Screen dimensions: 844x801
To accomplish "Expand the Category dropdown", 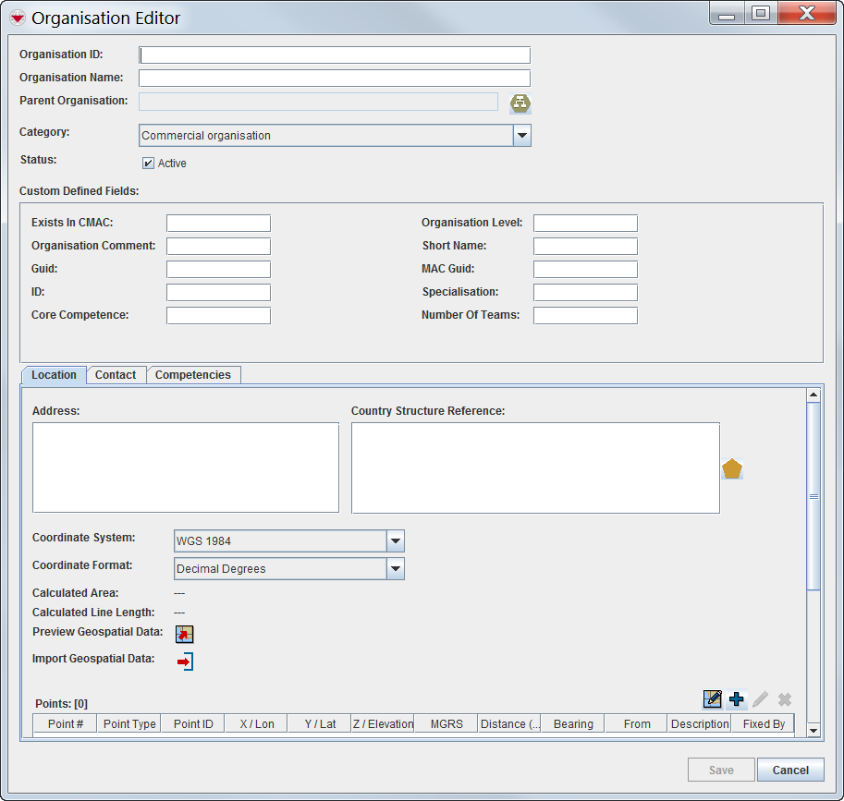I will 521,136.
